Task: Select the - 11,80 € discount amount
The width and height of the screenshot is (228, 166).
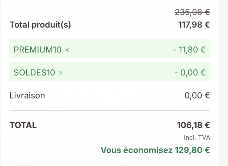Action: click(x=189, y=50)
